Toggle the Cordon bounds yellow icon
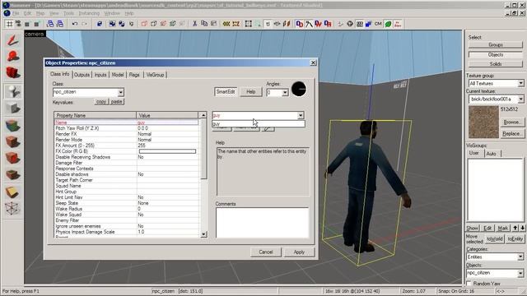 point(226,24)
